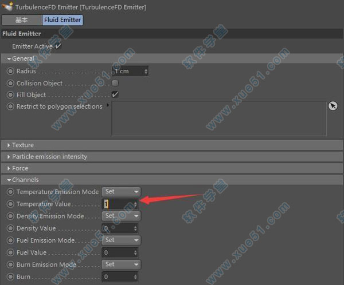Screen dimensions: 344x285
Task: Click Temperature Value spinner arrows
Action: tap(135, 204)
